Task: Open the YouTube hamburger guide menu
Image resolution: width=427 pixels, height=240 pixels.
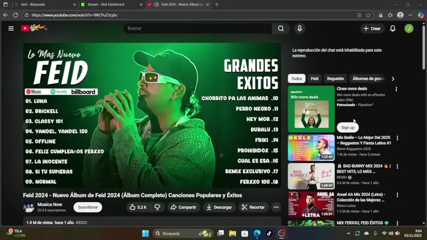Action: 11,28
